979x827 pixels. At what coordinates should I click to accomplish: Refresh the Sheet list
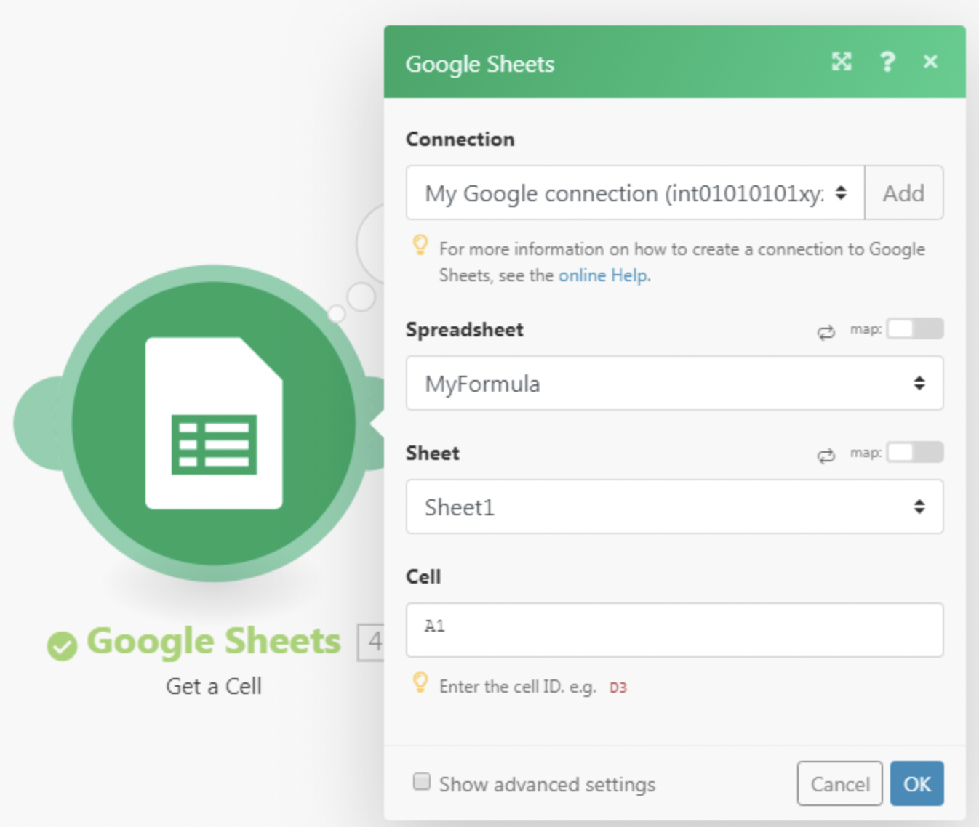click(826, 456)
